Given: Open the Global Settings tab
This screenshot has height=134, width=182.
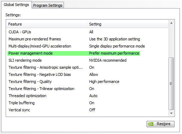Looking at the screenshot, I should pos(16,5).
